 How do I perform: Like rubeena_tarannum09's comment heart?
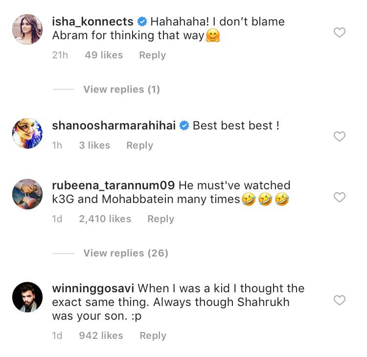coord(339,198)
